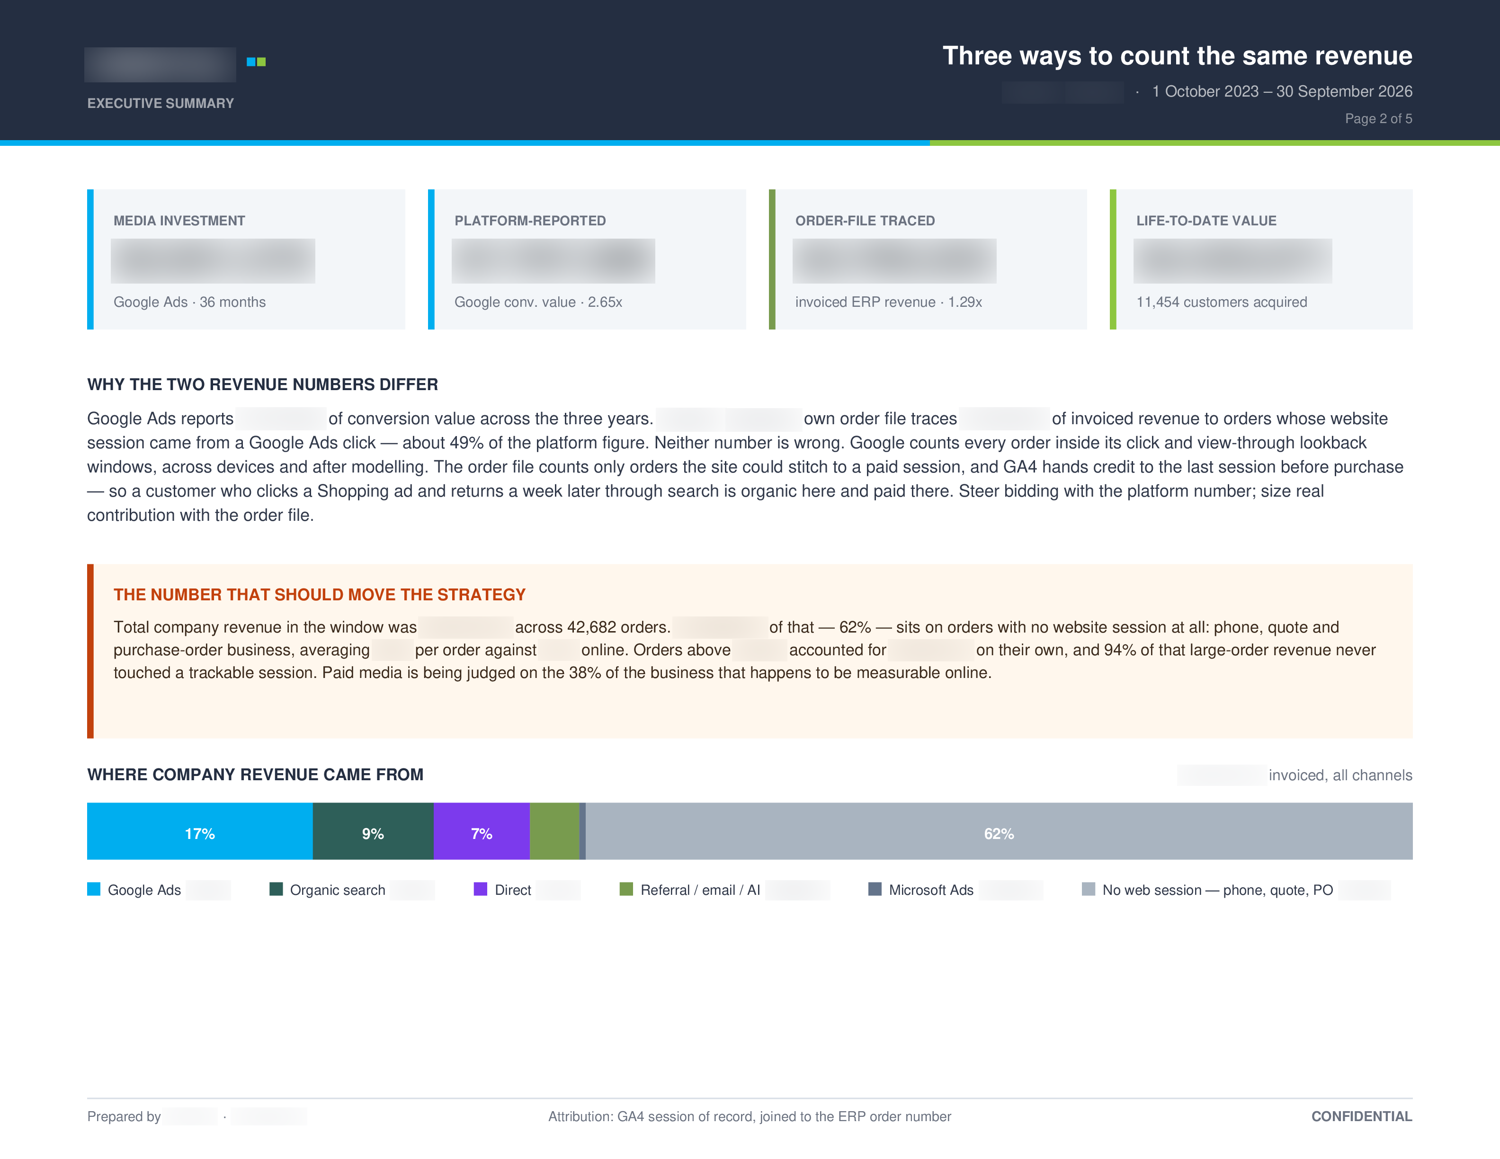Click the 'Three ways to count the same revenue' title
This screenshot has height=1159, width=1500.
[1177, 55]
